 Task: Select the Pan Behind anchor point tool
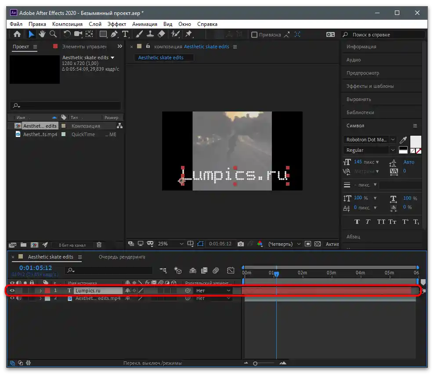point(89,34)
